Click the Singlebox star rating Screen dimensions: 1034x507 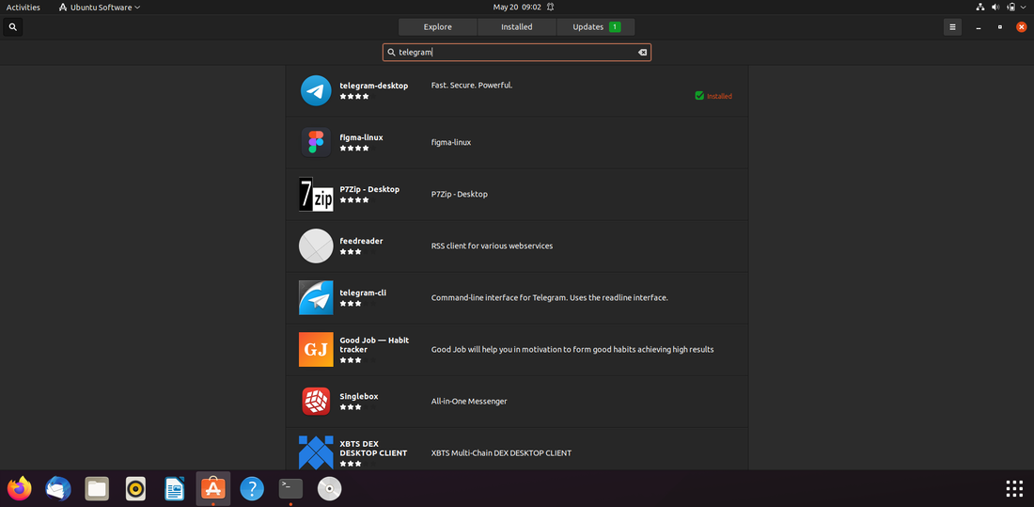360,406
